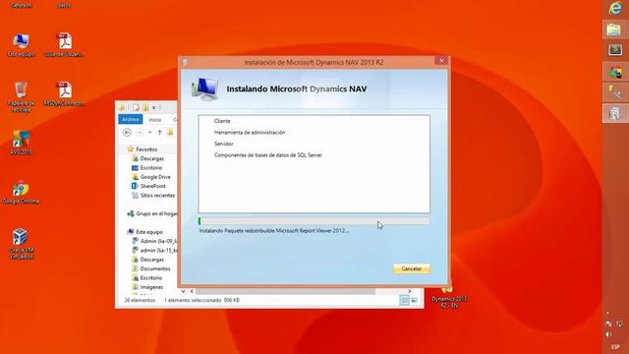The width and height of the screenshot is (629, 354).
Task: Click Este equipo desktop icon
Action: point(21,45)
